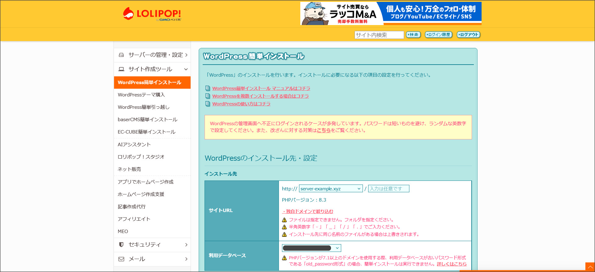Click the laptop icon beside サイト作成ツール
Image resolution: width=595 pixels, height=272 pixels.
(121, 69)
